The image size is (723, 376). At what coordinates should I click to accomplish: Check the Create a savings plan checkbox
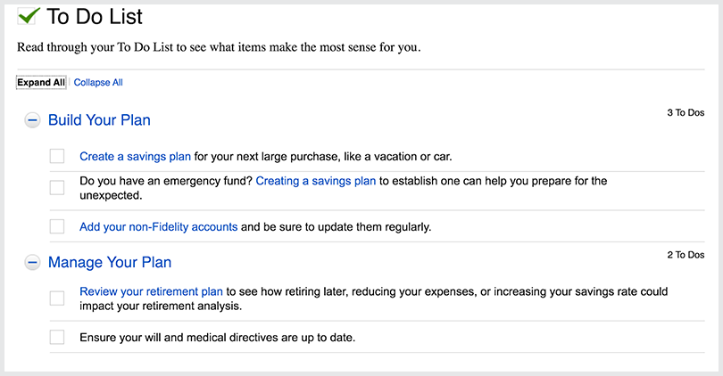57,156
